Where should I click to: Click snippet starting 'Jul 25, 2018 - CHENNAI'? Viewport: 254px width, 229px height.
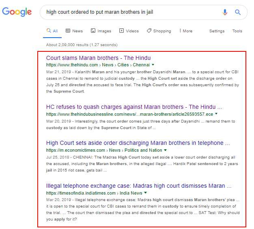click(x=142, y=164)
